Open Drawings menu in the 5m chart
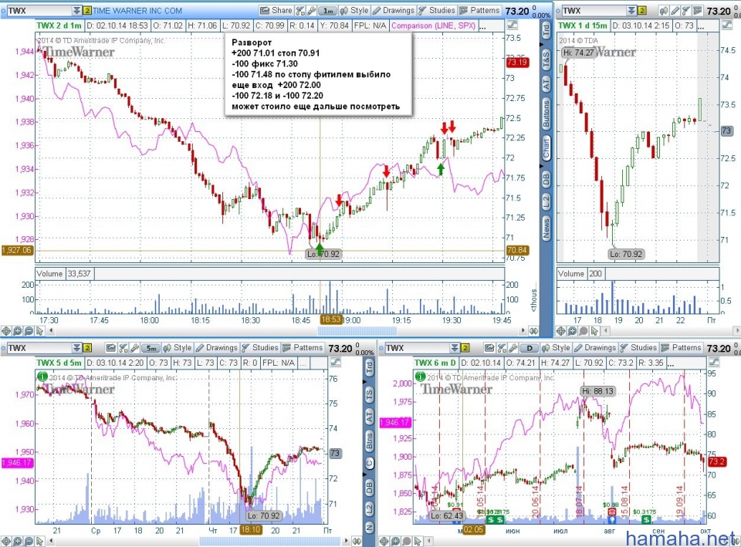 (x=217, y=348)
